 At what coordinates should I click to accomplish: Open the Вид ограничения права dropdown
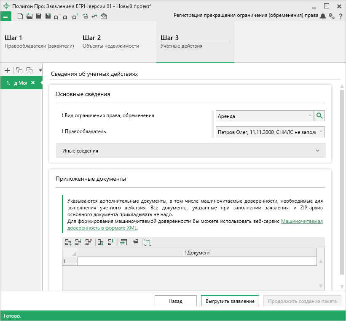tap(310, 116)
